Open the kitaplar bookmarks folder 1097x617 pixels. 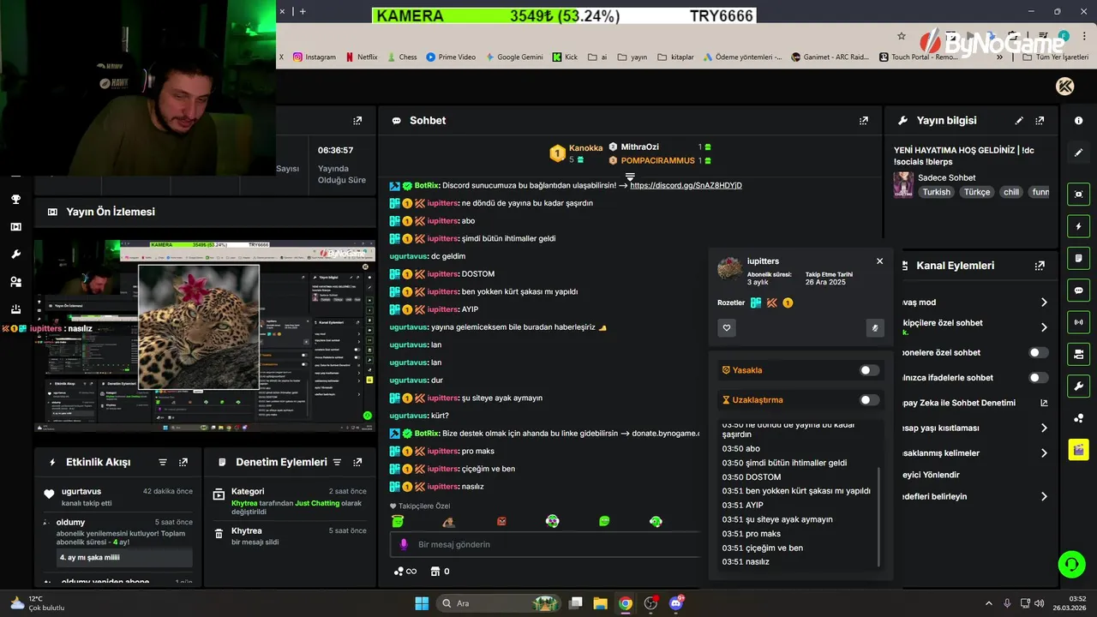(675, 57)
